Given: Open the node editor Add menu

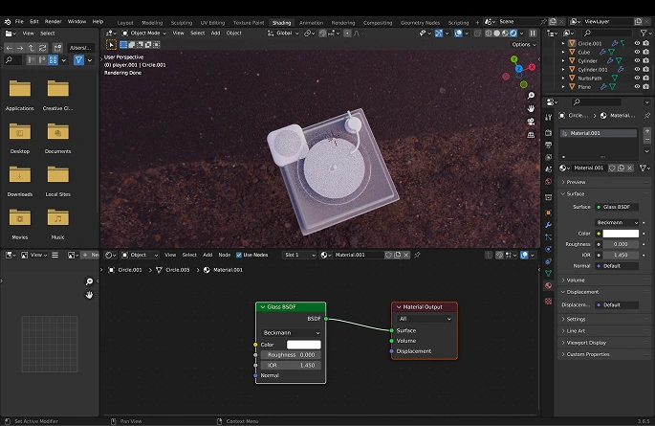Looking at the screenshot, I should (x=207, y=255).
